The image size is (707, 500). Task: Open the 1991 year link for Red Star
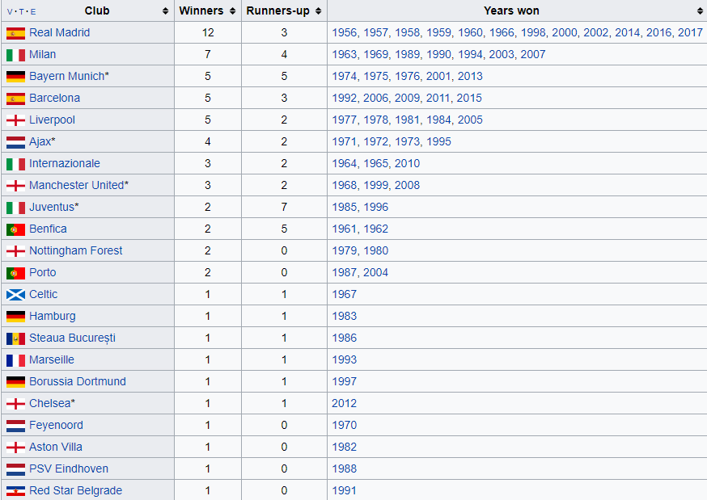[344, 490]
